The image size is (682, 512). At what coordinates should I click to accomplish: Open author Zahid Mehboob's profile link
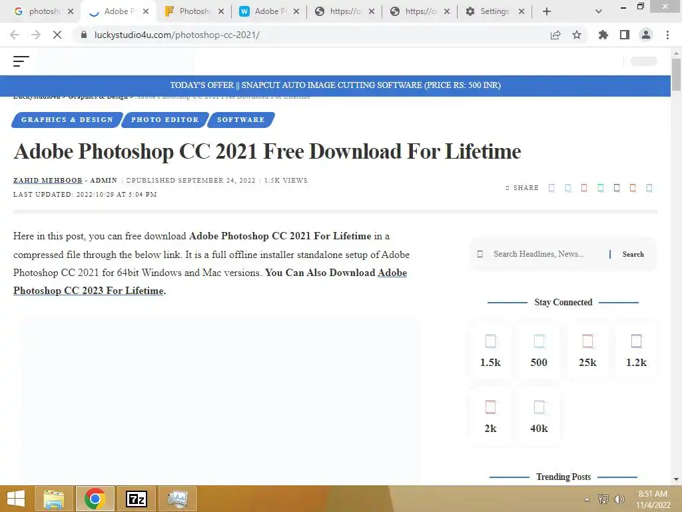(48, 180)
